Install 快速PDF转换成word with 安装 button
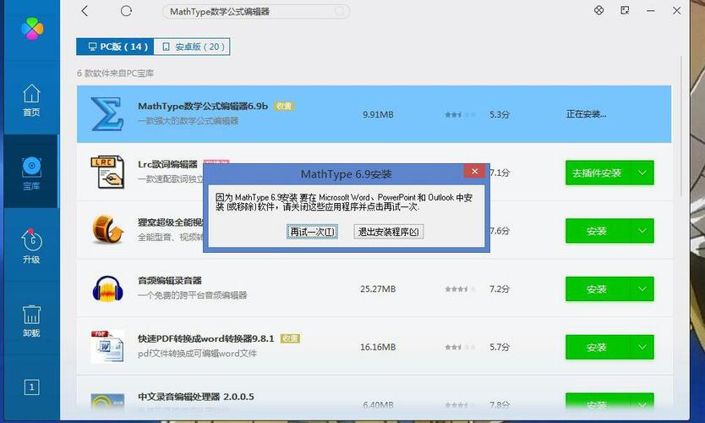Screen dimensions: 705x423 pos(597,347)
